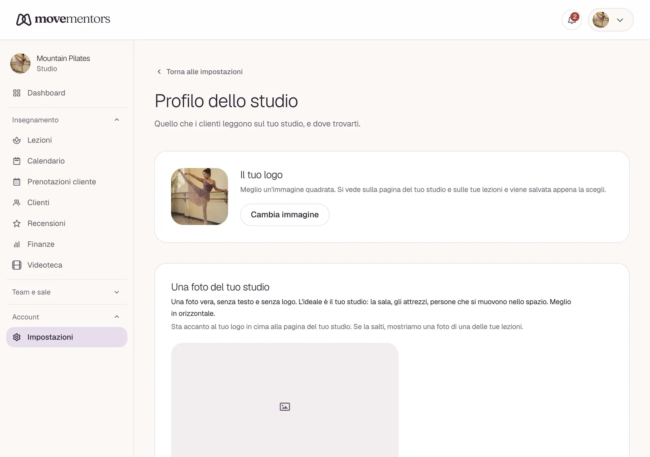Click the Lezioni lotus icon
Screen dimensions: 650x457
[x=17, y=140]
